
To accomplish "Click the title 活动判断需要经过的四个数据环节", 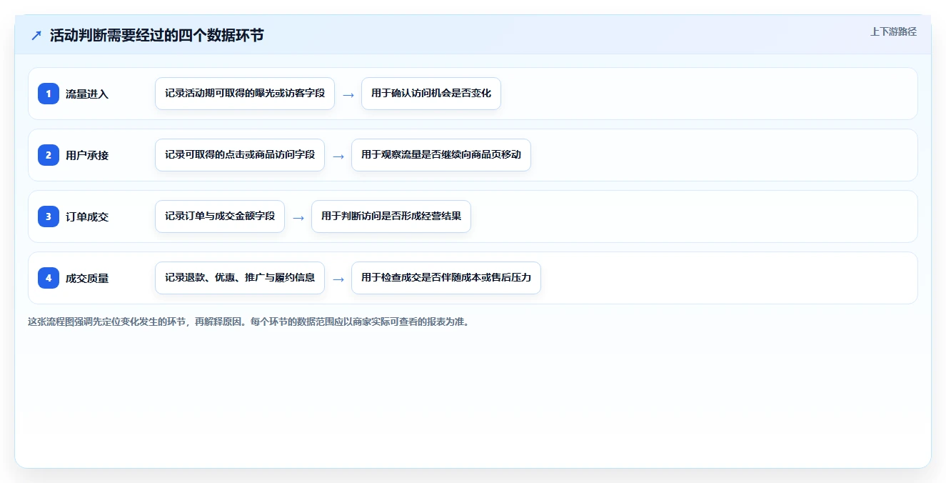I will tap(157, 35).
